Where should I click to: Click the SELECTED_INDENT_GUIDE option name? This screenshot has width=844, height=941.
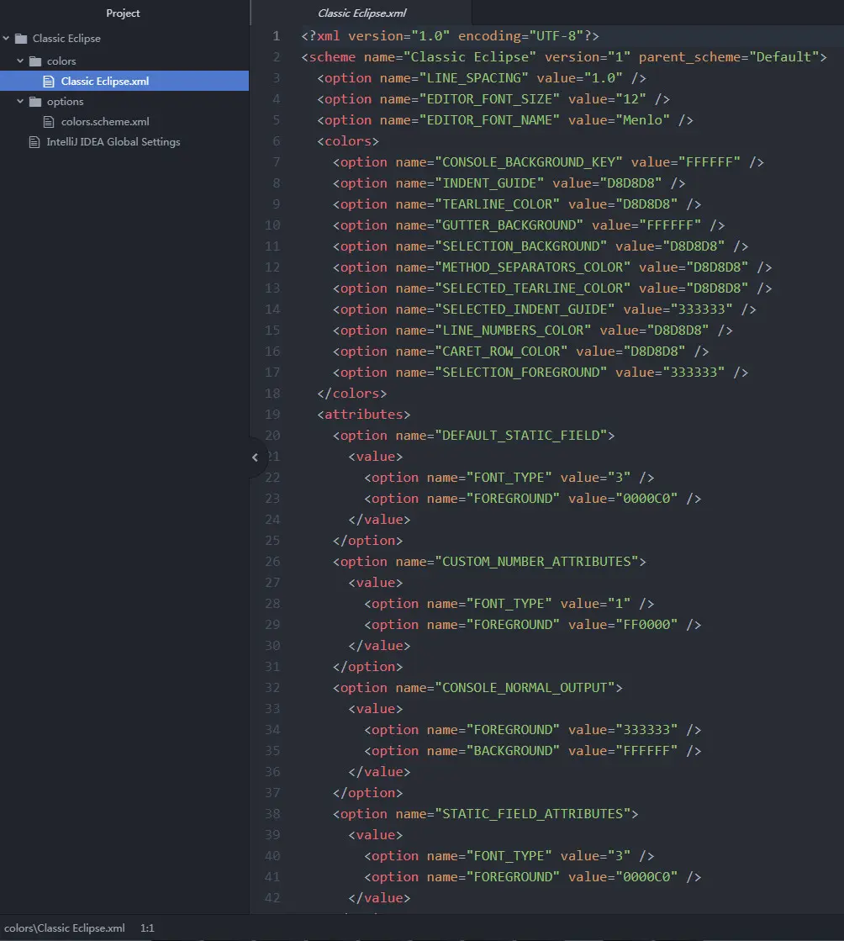click(x=525, y=309)
